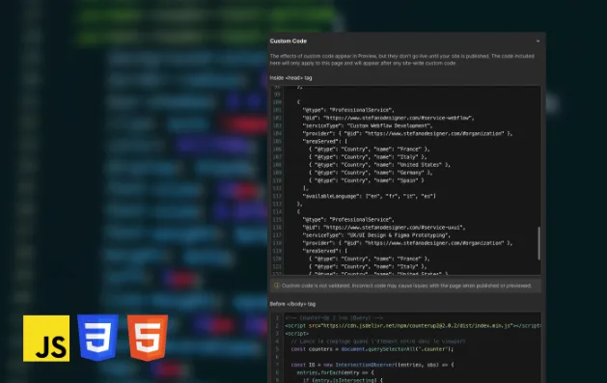
Task: Click the service-webflow @id URL line
Action: click(388, 118)
